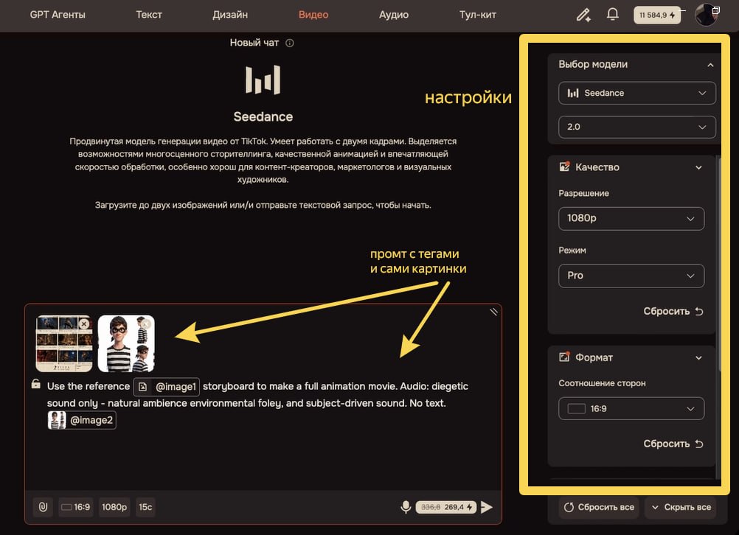Open notifications bell
This screenshot has height=535, width=739.
point(613,14)
